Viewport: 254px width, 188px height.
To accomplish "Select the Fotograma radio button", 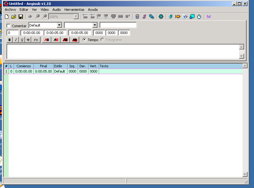I will (x=102, y=40).
